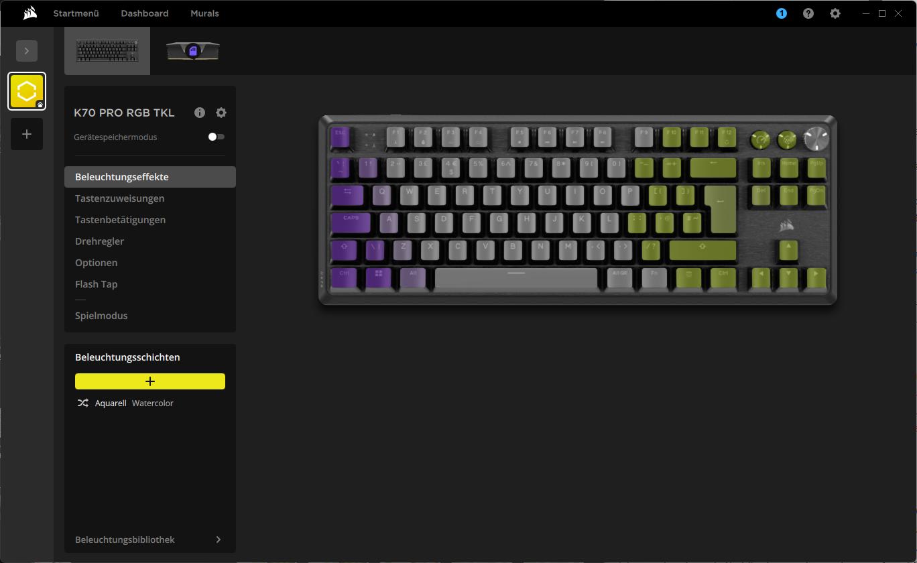Open the notifications badge icon
This screenshot has width=917, height=563.
click(782, 13)
